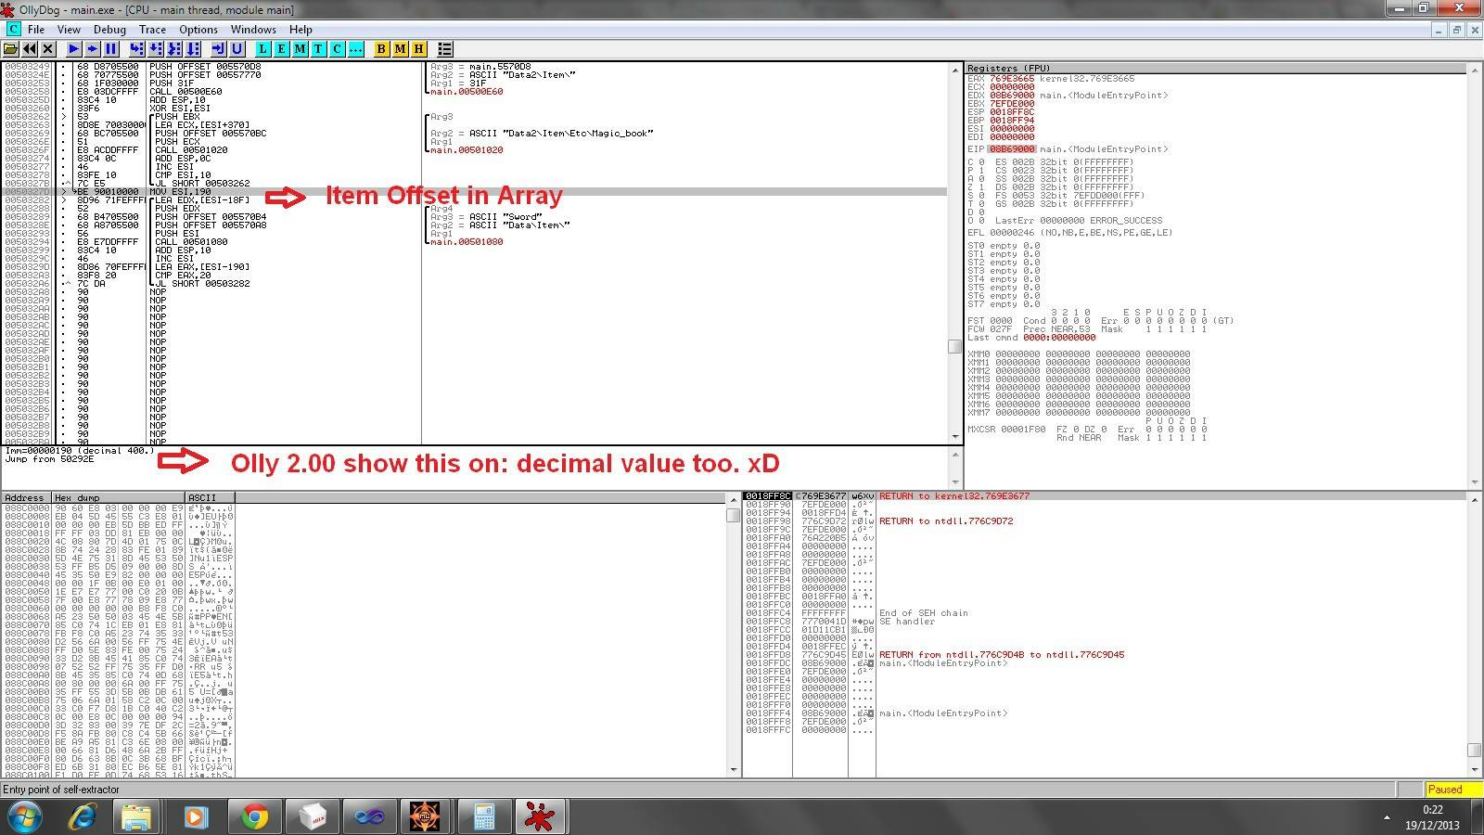Click the ASCII column header in dump
This screenshot has height=835, width=1484.
click(x=210, y=498)
